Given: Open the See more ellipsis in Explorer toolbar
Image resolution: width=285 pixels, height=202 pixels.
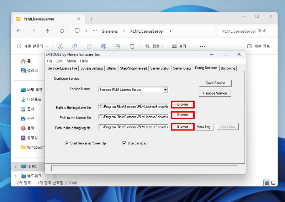Looking at the screenshot, I should [202, 46].
